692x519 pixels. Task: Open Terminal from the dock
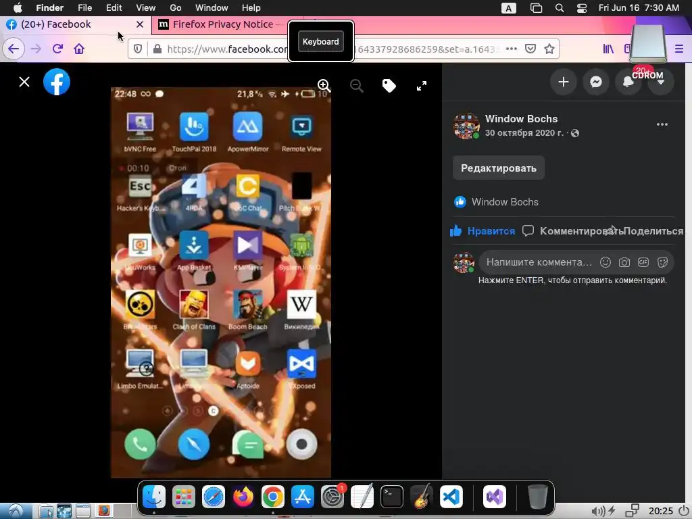click(391, 497)
